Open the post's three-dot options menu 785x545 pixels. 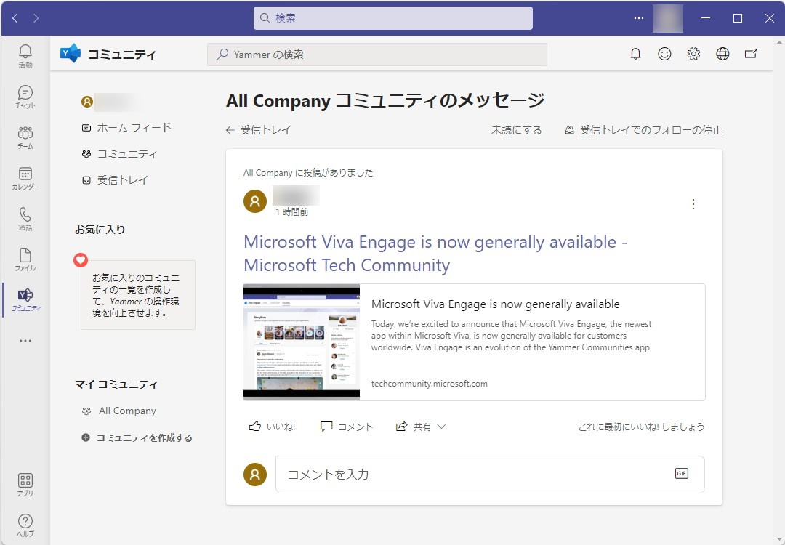(693, 204)
